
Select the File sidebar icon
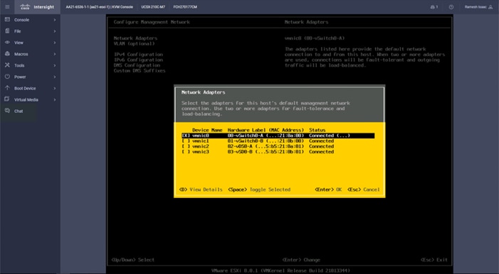point(7,31)
